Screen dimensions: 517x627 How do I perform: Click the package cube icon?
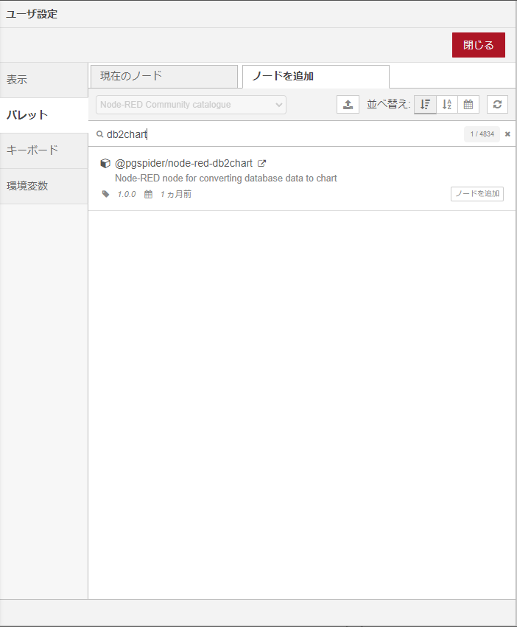pyautogui.click(x=105, y=163)
